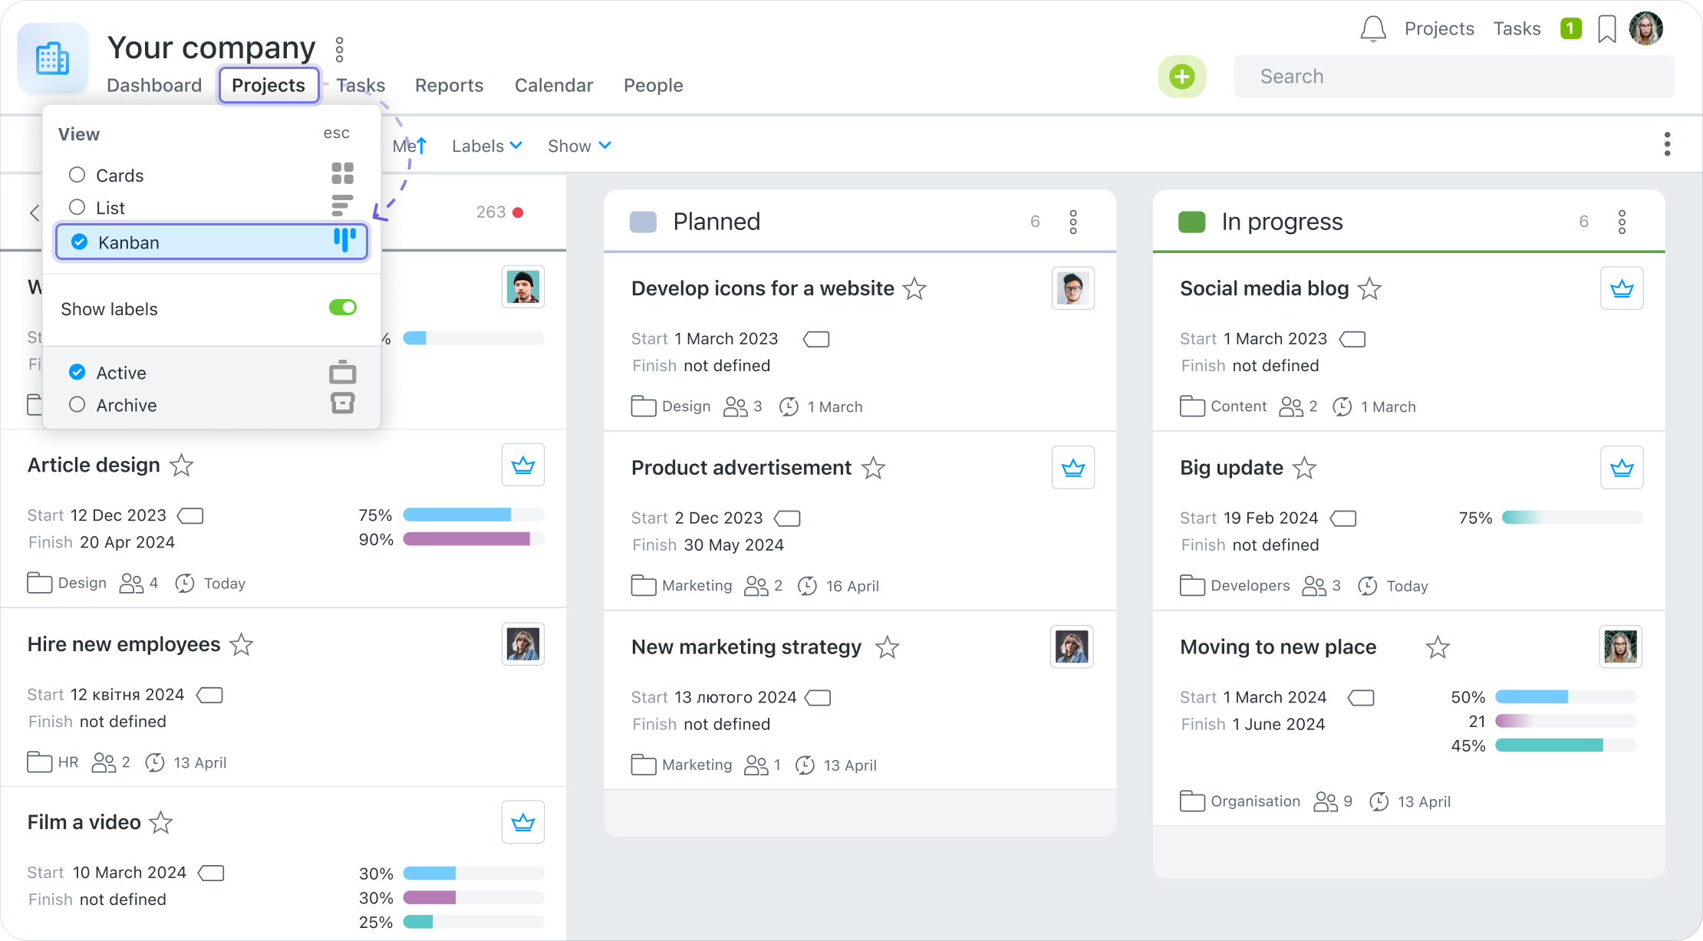This screenshot has width=1703, height=941.
Task: Open the Show dropdown in the filter bar
Action: pos(578,146)
